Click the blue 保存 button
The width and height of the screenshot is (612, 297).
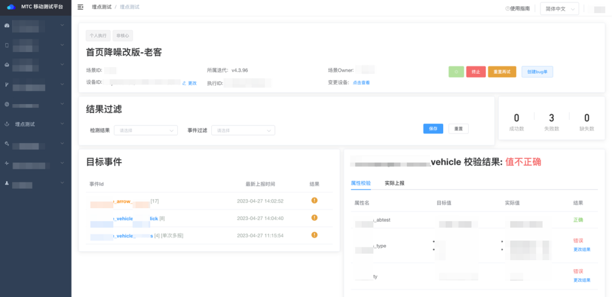point(433,128)
